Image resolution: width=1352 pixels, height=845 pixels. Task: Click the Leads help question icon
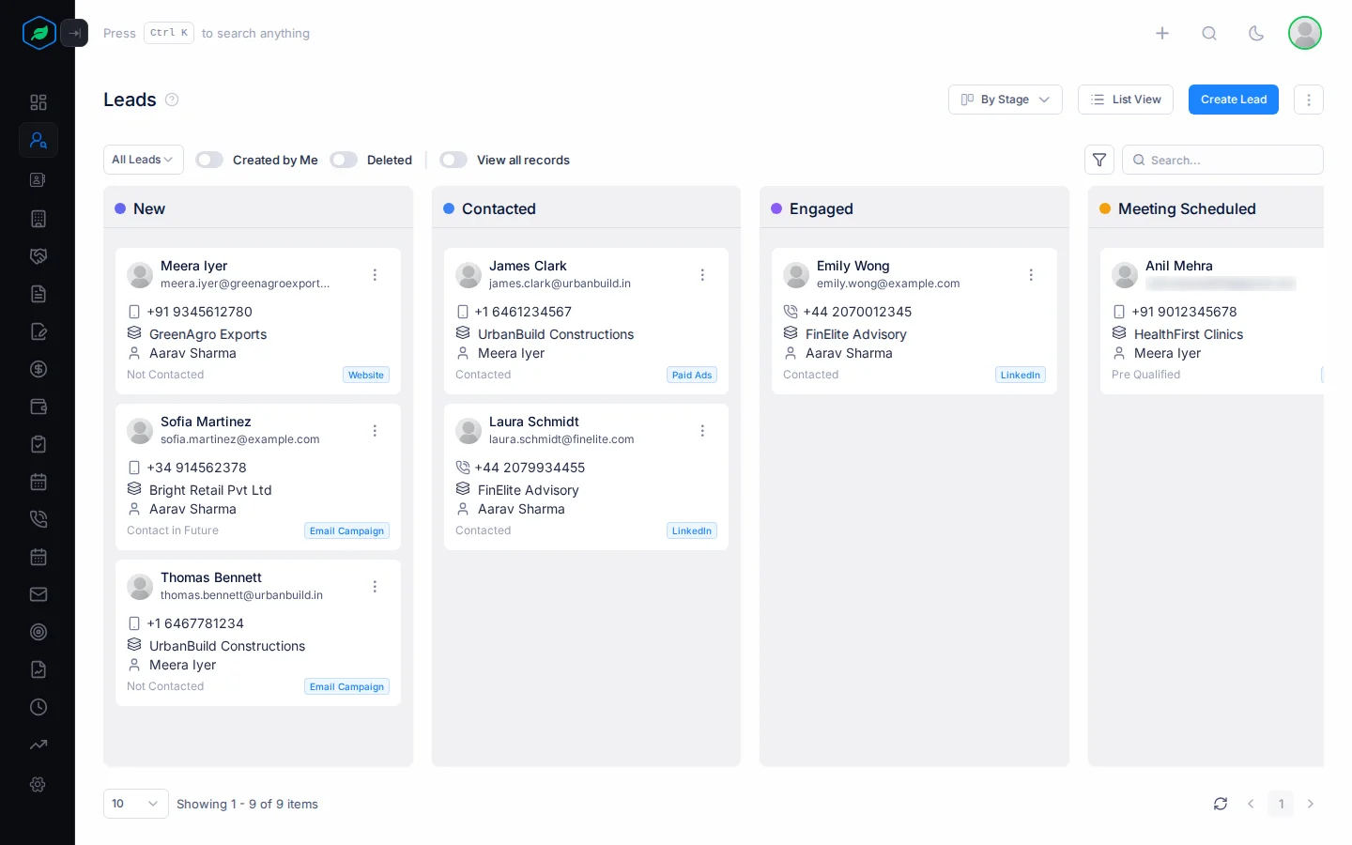pyautogui.click(x=172, y=100)
